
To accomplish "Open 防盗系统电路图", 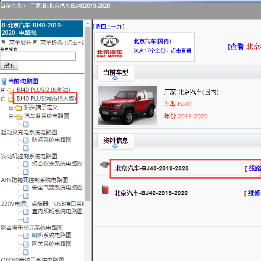I will click(x=52, y=140).
